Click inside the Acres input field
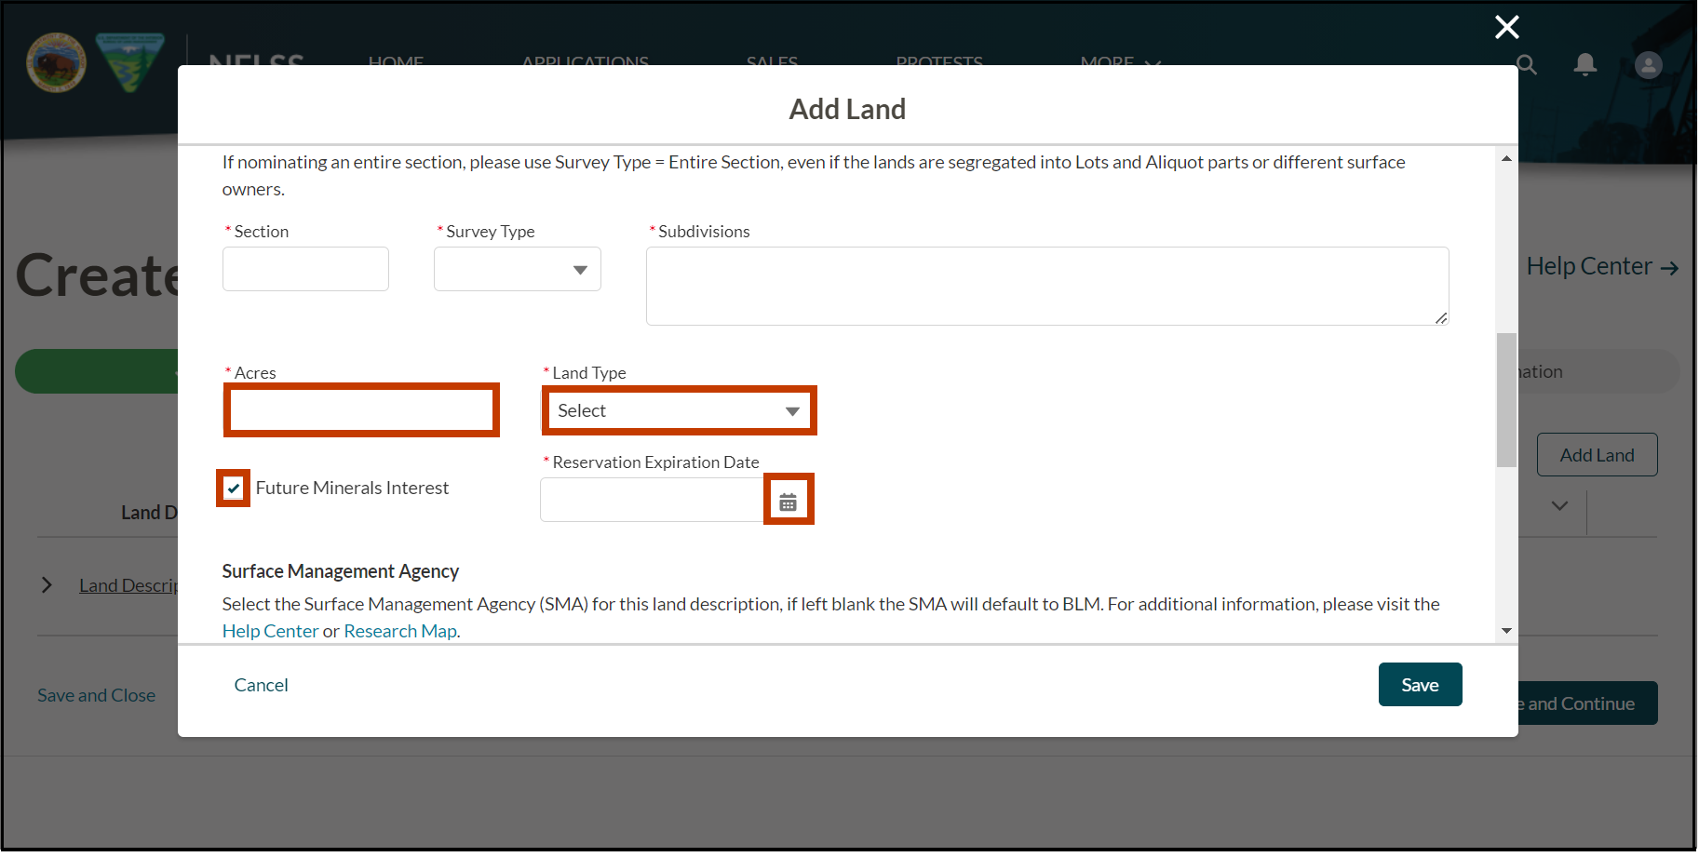The image size is (1699, 857). click(x=361, y=409)
